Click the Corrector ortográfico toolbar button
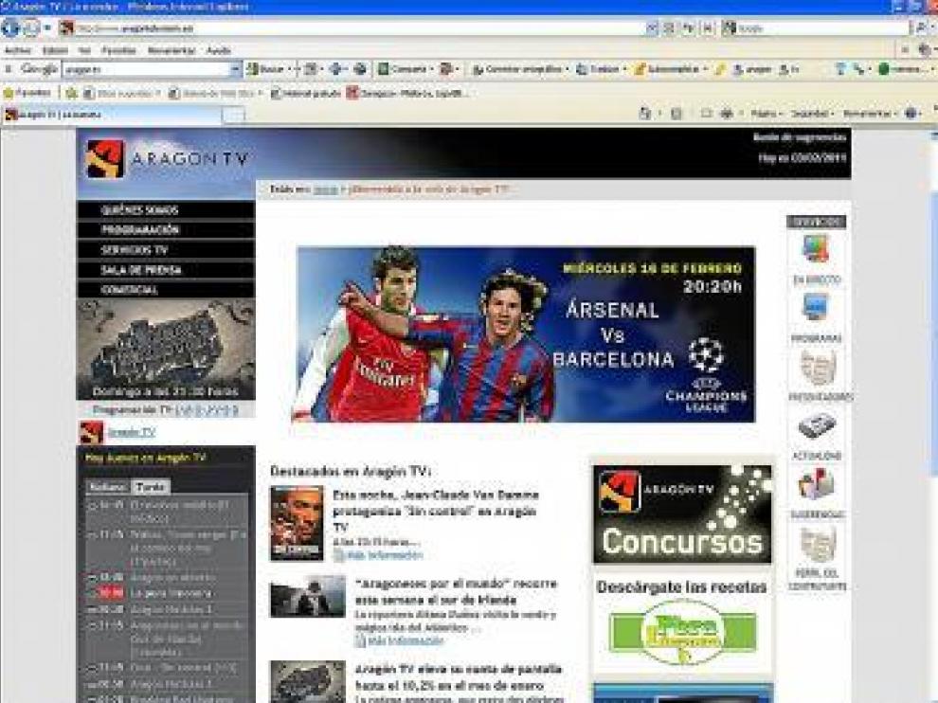The width and height of the screenshot is (938, 703). 518,69
